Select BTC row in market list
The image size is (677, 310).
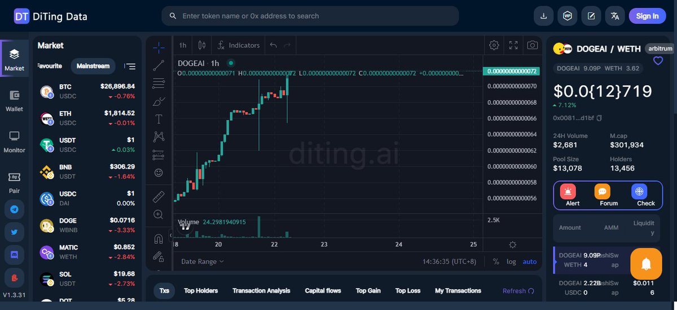87,91
